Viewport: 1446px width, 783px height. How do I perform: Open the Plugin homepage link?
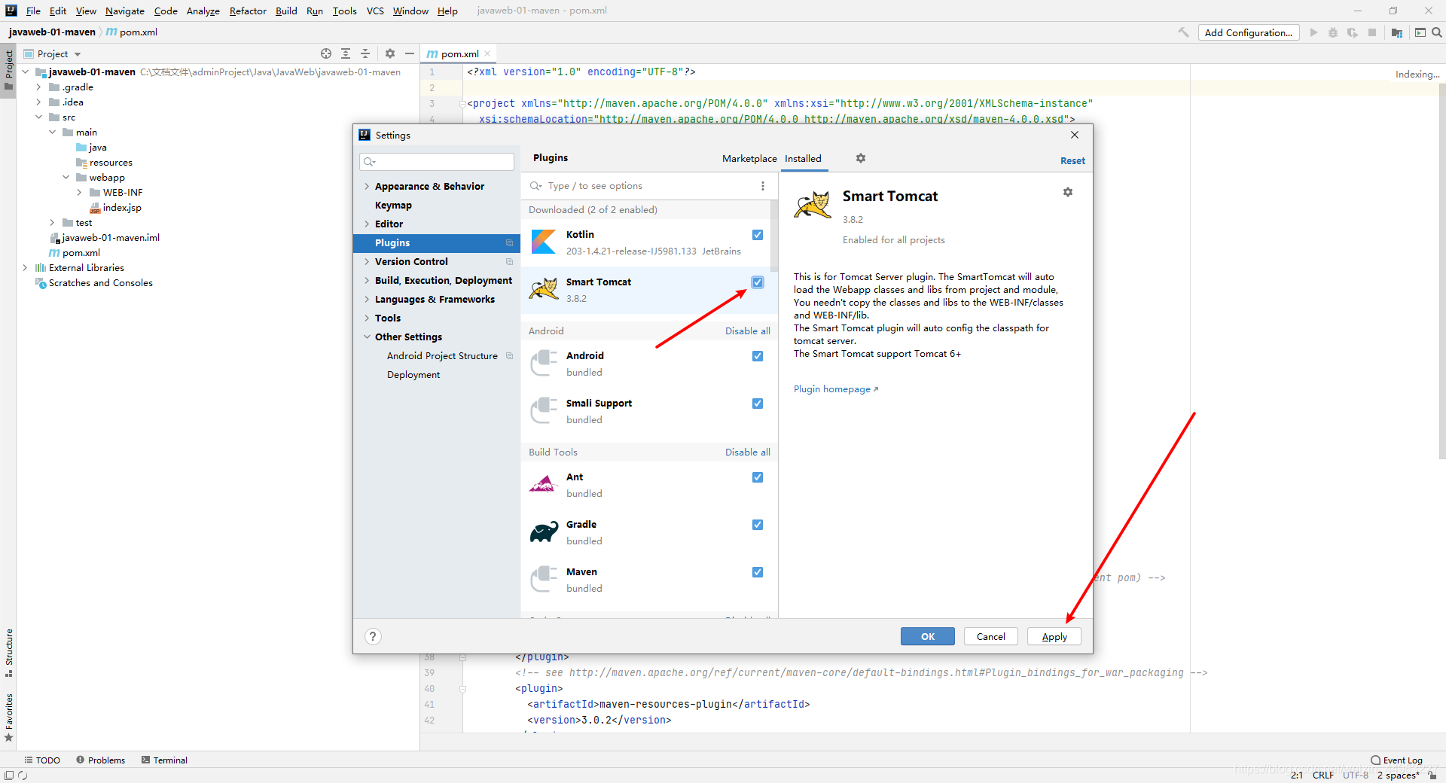coord(836,389)
